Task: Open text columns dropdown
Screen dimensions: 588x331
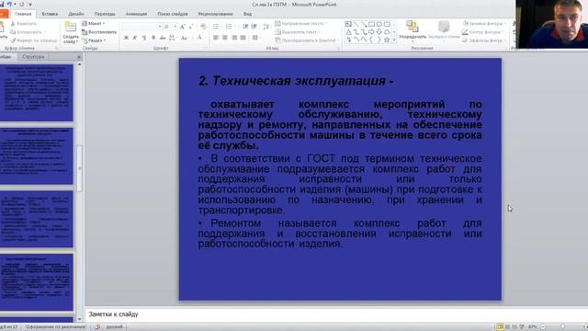Action: pyautogui.click(x=256, y=38)
